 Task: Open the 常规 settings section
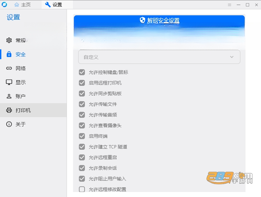pos(33,40)
